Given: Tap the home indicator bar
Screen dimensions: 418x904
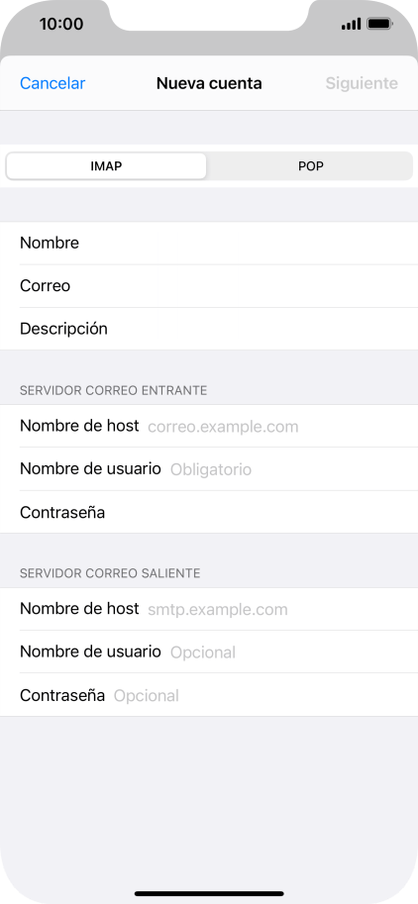Looking at the screenshot, I should (209, 894).
